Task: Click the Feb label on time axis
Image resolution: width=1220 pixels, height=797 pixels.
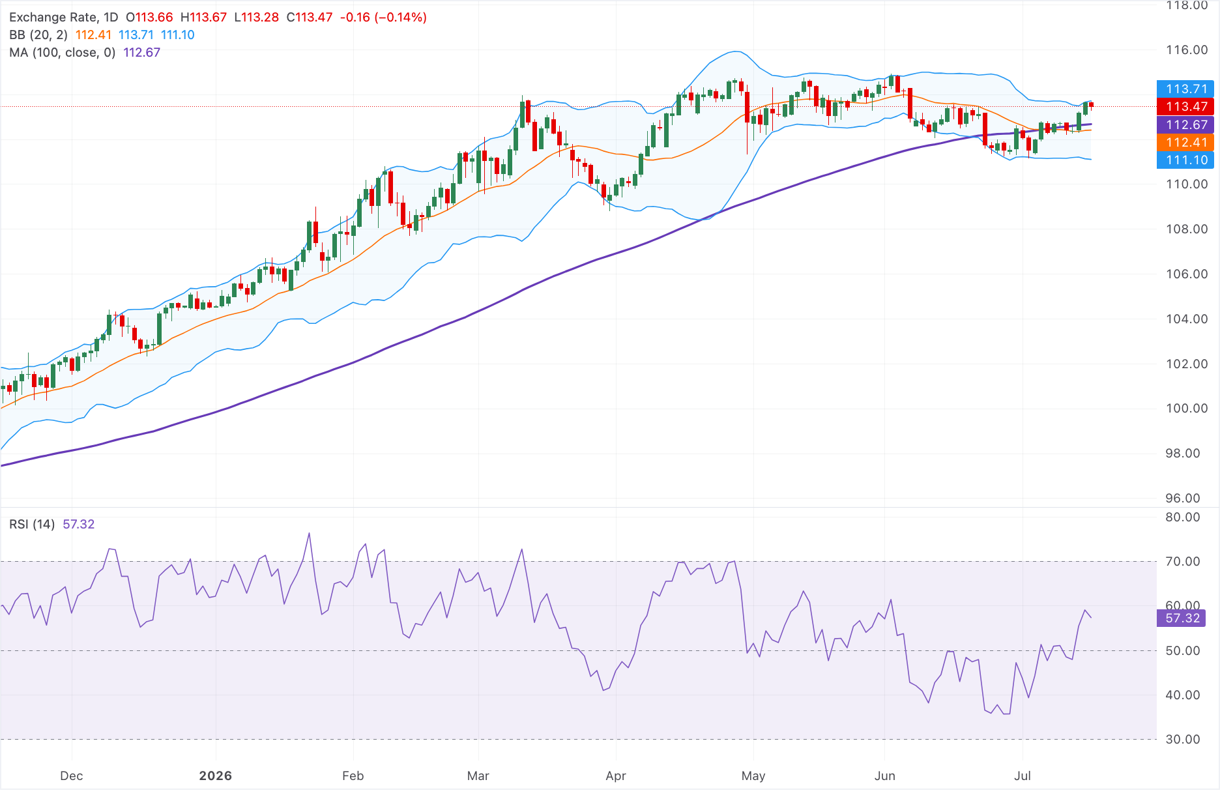Action: click(353, 776)
